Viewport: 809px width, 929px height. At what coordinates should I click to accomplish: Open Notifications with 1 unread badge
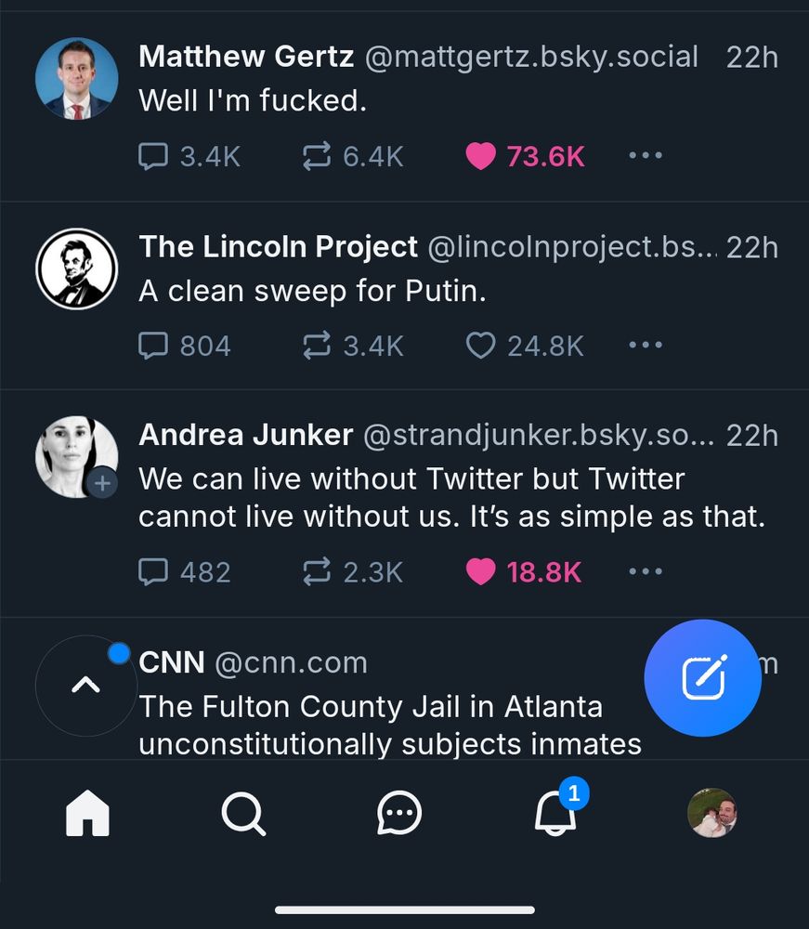556,809
